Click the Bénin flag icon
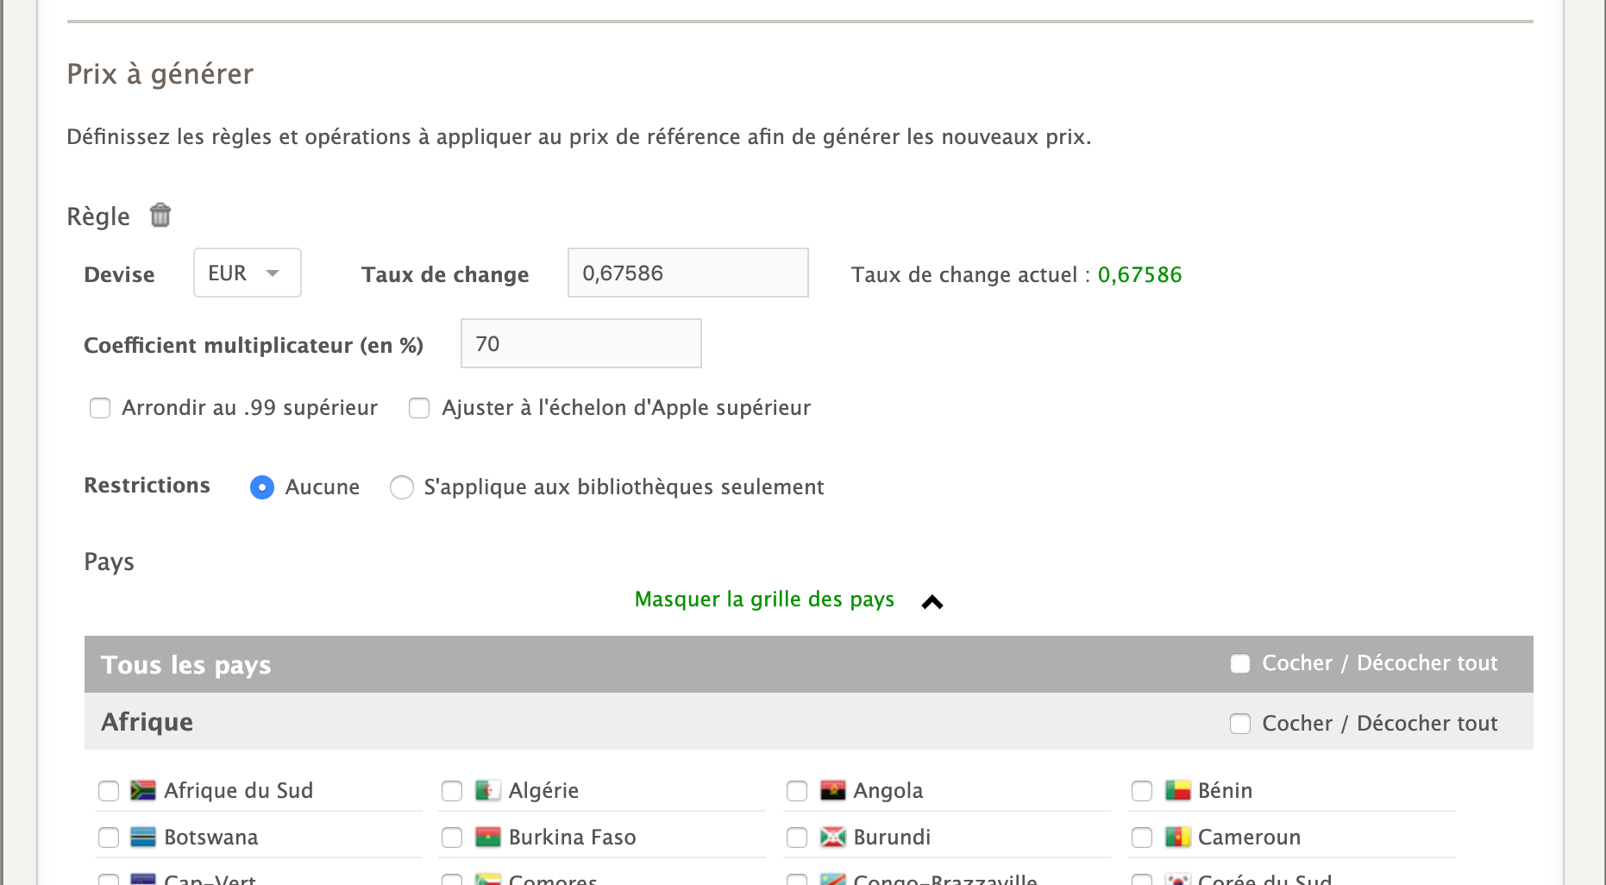Image resolution: width=1606 pixels, height=885 pixels. [x=1177, y=790]
